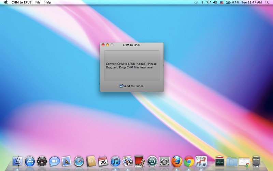This screenshot has height=171, width=273.
Task: Open Time Machine menu bar icon
Action: point(196,2)
